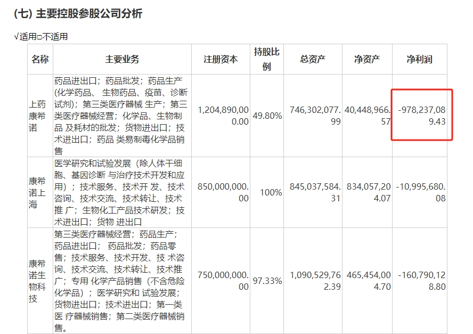
Task: Click net profit -978,237,089.43
Action: click(x=422, y=116)
